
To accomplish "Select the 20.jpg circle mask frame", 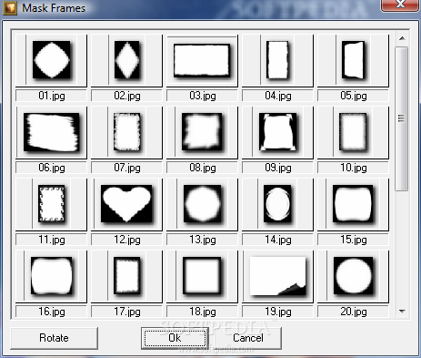I will click(353, 276).
